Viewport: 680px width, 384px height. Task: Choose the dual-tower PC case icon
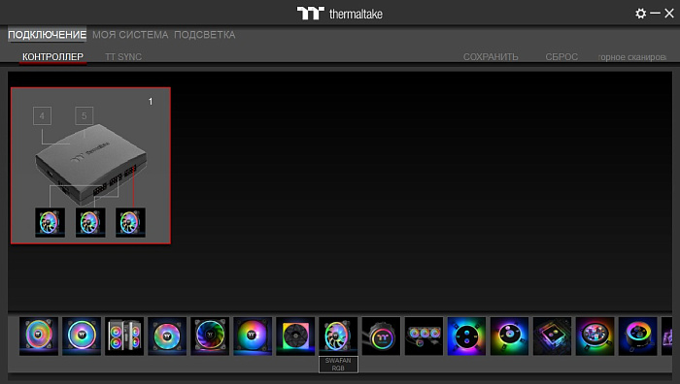(124, 336)
